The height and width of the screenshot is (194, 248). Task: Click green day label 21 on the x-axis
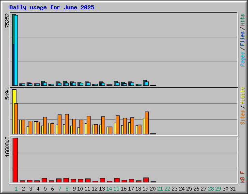[x=160, y=189]
